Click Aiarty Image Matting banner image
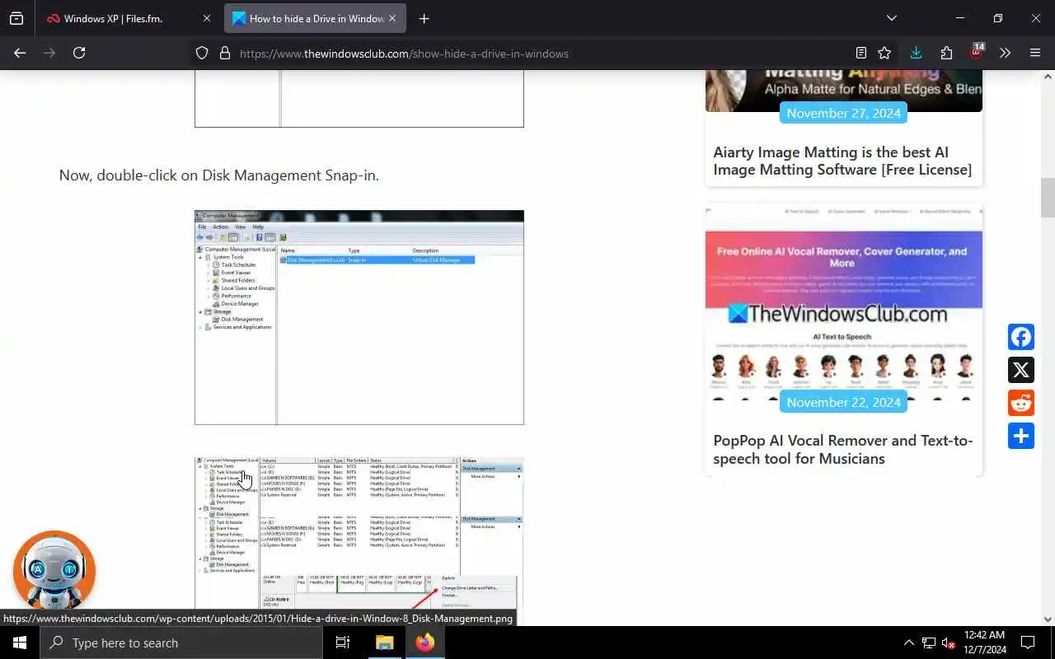This screenshot has width=1055, height=659. (x=844, y=91)
